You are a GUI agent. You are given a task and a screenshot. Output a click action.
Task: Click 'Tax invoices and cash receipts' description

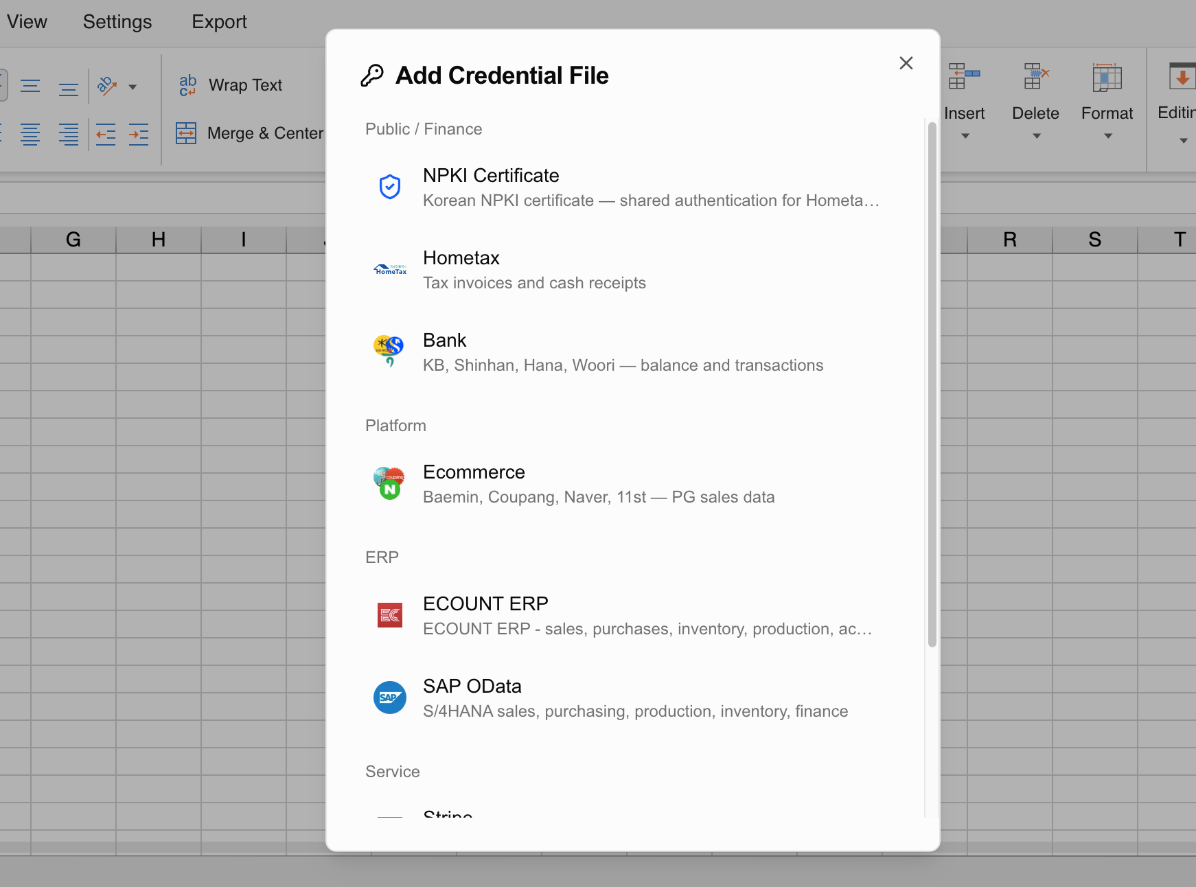point(534,283)
